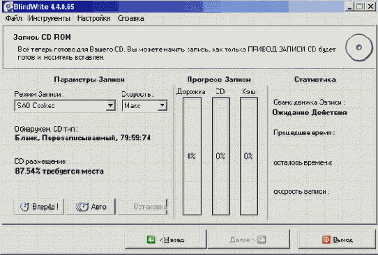Viewport: 378px width, 255px height.
Task: Click the disc icon on Авто button
Action: (82, 207)
